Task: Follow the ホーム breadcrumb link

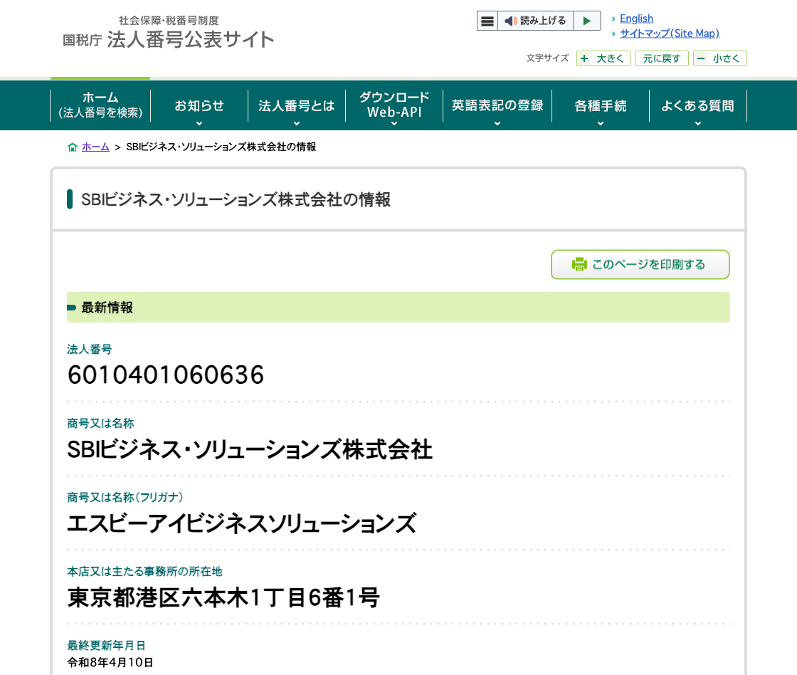Action: (x=95, y=147)
